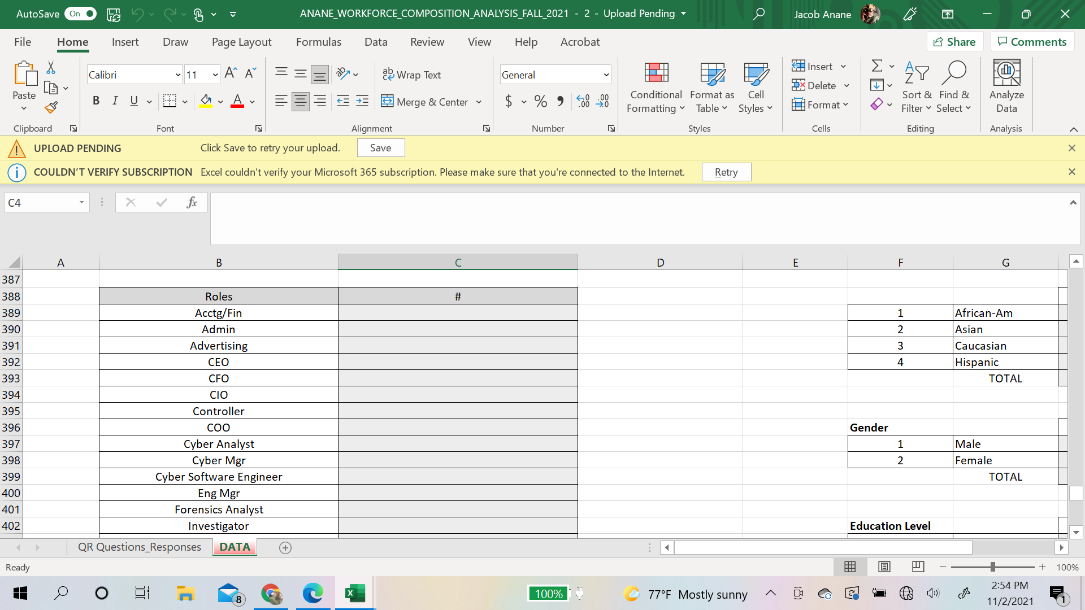Select the Italic formatting icon
Image resolution: width=1085 pixels, height=610 pixels.
tap(115, 101)
